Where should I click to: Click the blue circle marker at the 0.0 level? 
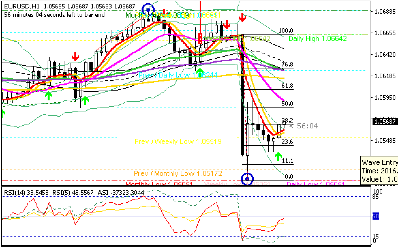point(247,179)
